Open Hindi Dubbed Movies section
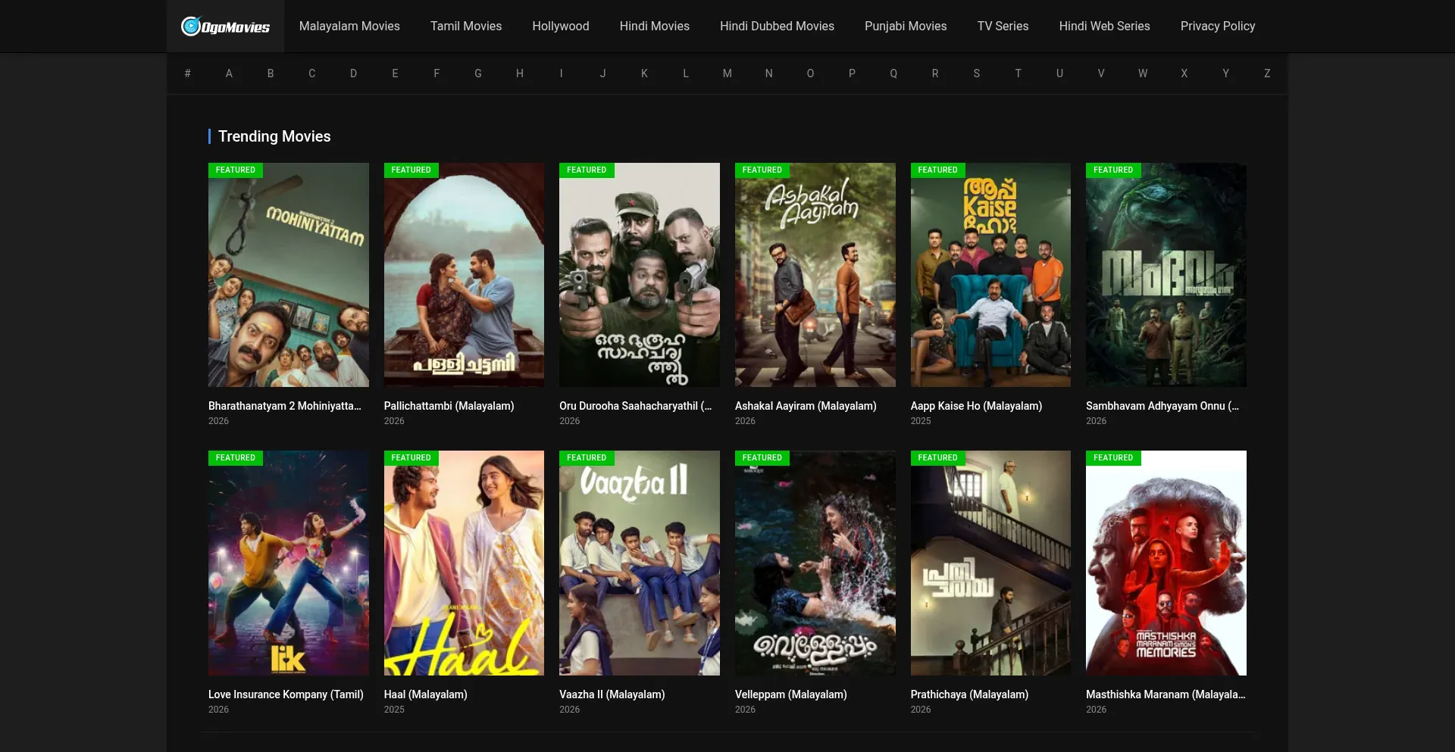Viewport: 1455px width, 752px height. click(x=777, y=26)
